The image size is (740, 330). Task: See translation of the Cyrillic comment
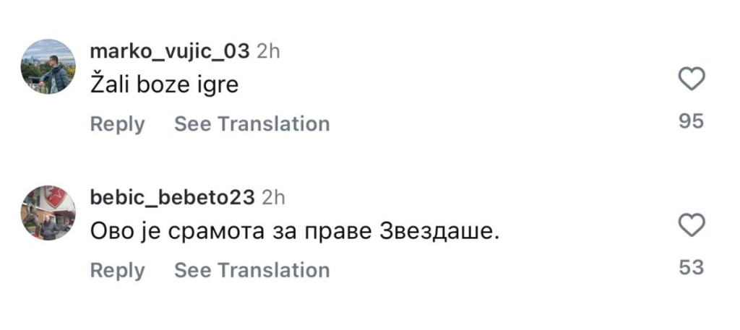251,270
